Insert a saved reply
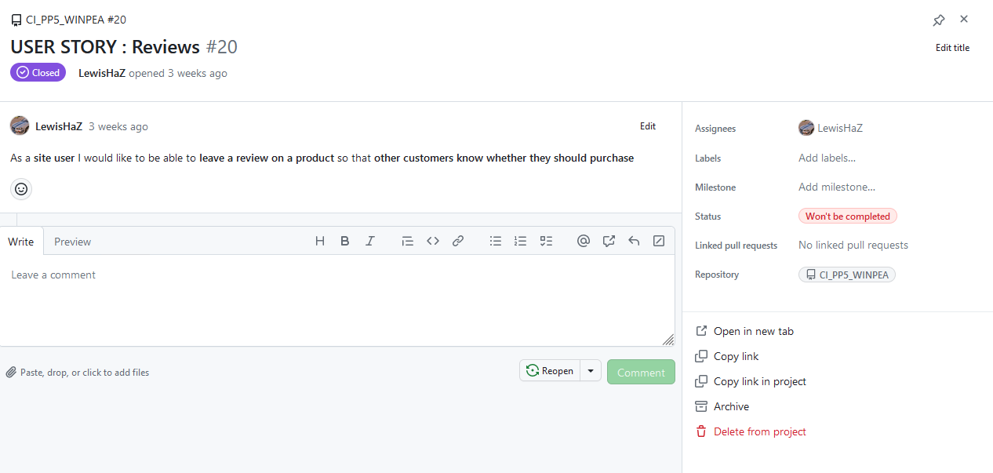This screenshot has height=473, width=993. point(634,242)
